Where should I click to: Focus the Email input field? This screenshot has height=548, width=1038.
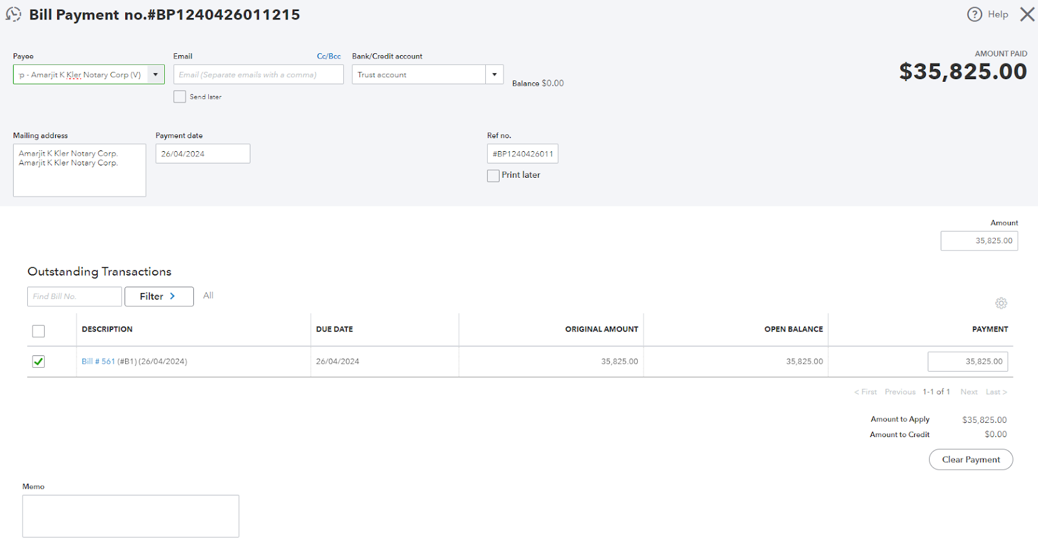point(258,75)
